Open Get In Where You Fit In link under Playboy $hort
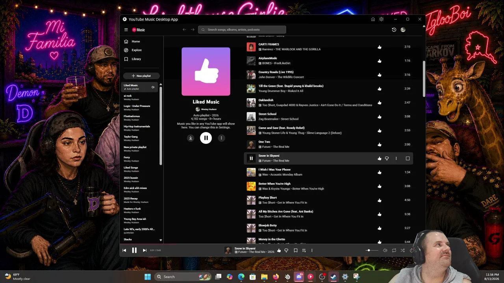The height and width of the screenshot is (283, 504). click(292, 202)
